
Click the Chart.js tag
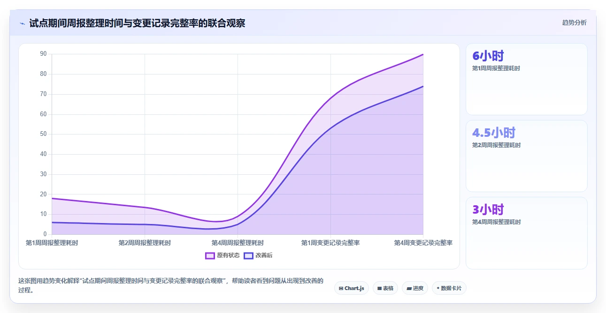tap(352, 288)
